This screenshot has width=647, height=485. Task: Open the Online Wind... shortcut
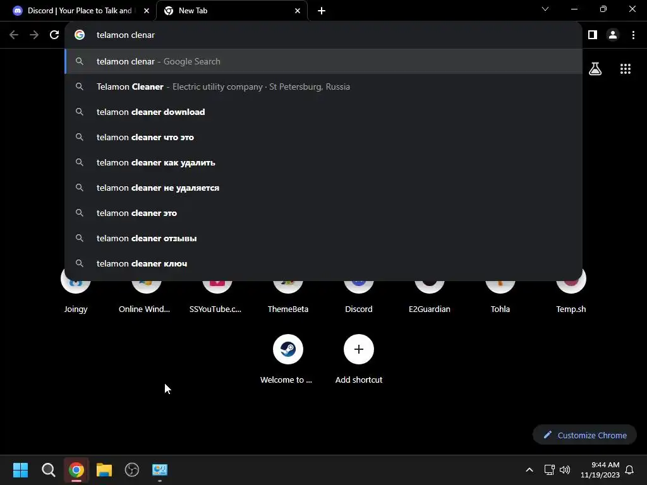click(x=145, y=295)
